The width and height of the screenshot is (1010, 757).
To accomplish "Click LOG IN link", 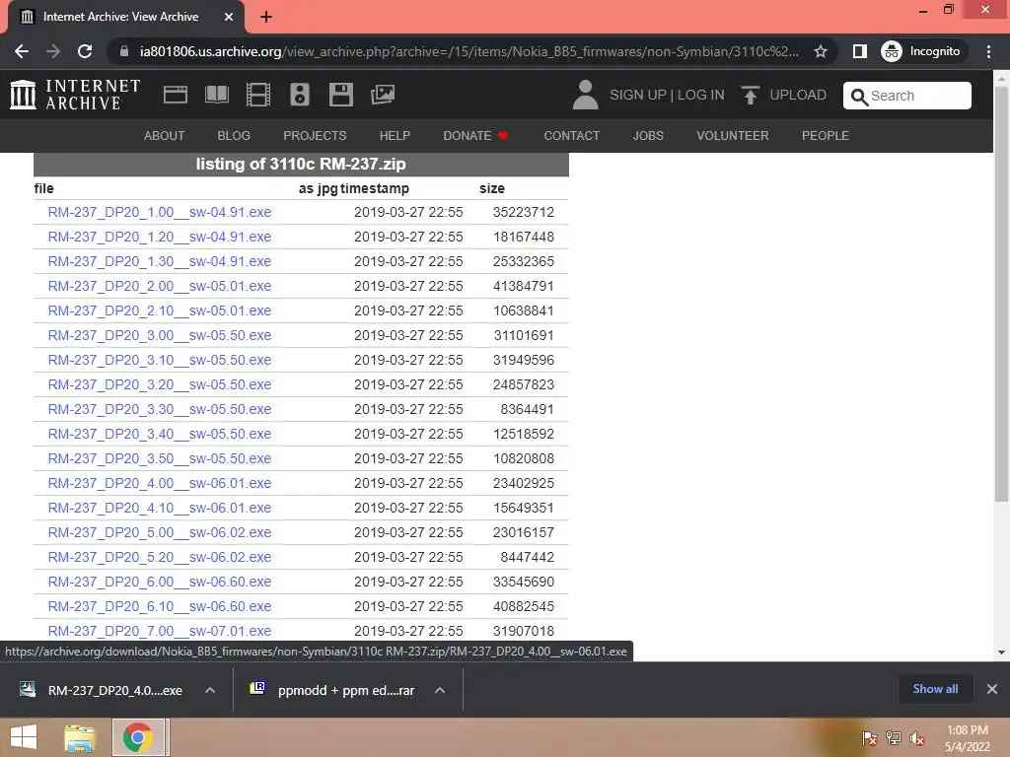I will pyautogui.click(x=701, y=96).
